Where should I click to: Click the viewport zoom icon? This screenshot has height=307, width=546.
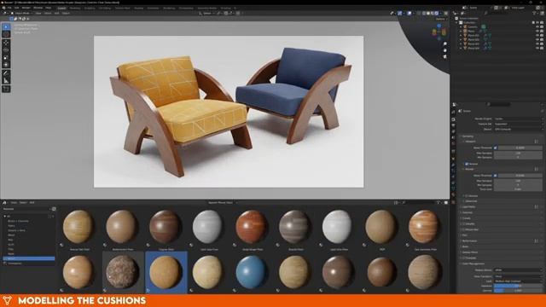pyautogui.click(x=444, y=43)
